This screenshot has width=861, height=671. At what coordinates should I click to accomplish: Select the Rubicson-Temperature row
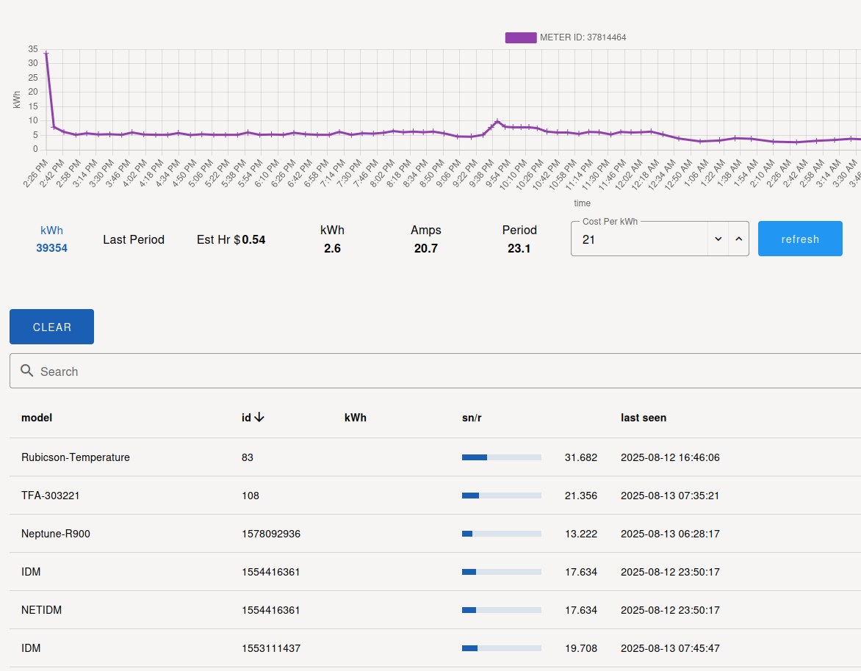pos(435,457)
